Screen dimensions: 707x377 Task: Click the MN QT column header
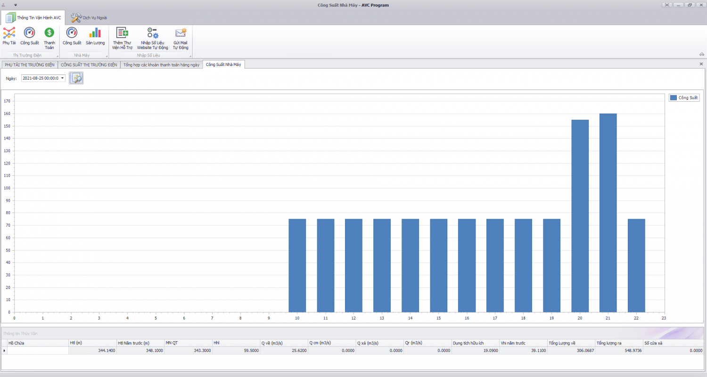188,343
